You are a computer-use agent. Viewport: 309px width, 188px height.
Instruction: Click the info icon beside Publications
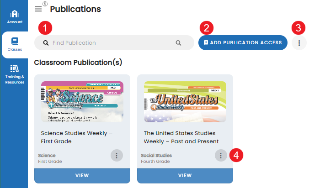click(x=45, y=4)
